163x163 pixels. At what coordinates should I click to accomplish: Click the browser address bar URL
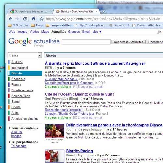coord(103,19)
